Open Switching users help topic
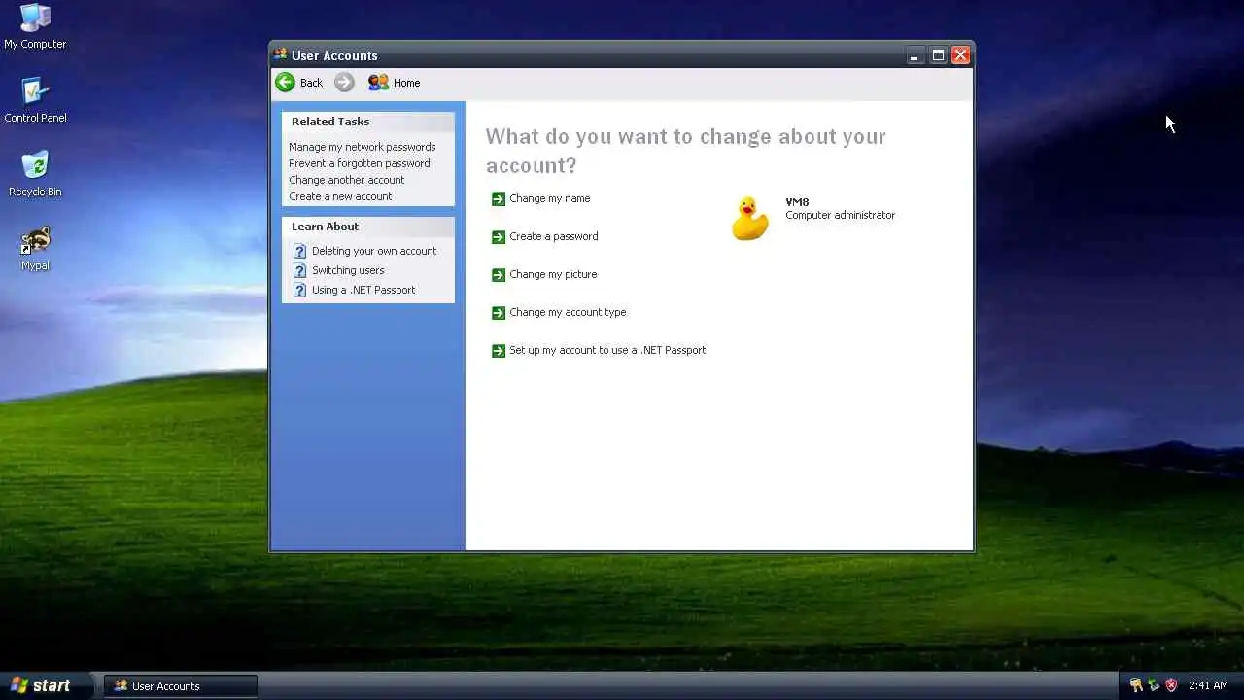 (x=348, y=270)
